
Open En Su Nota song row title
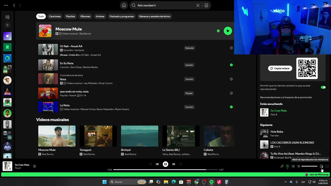point(67,63)
